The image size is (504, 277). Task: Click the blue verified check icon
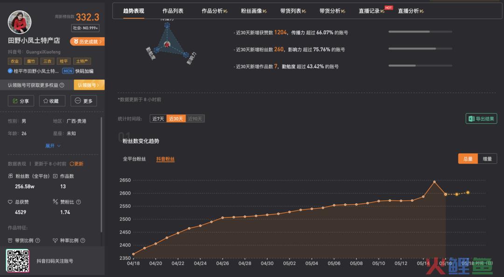pyautogui.click(x=10, y=71)
